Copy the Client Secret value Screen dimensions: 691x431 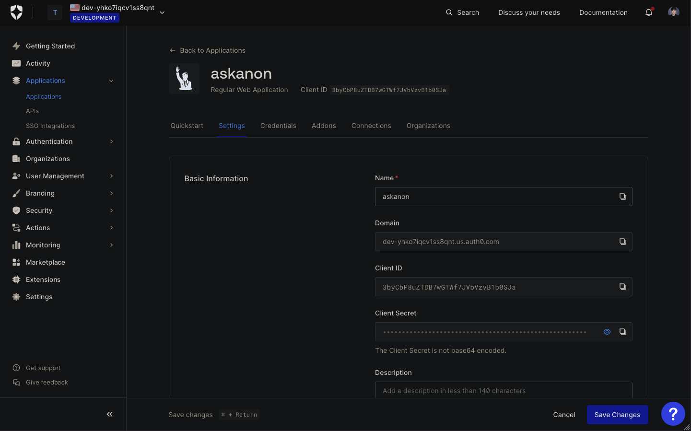coord(622,332)
